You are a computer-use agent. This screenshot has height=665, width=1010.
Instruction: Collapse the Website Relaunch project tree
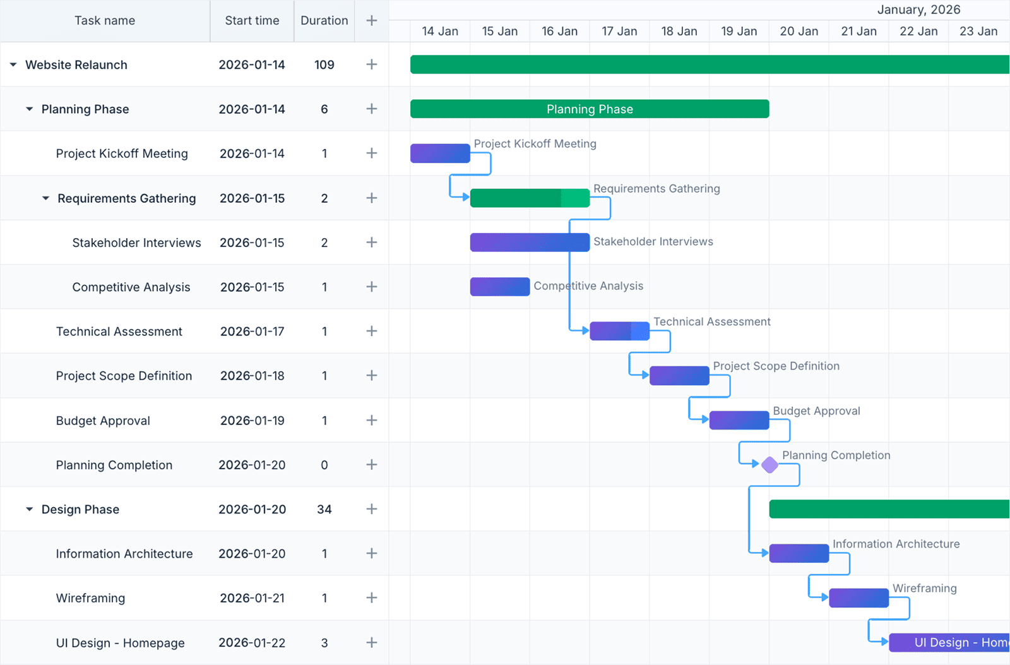pos(13,64)
